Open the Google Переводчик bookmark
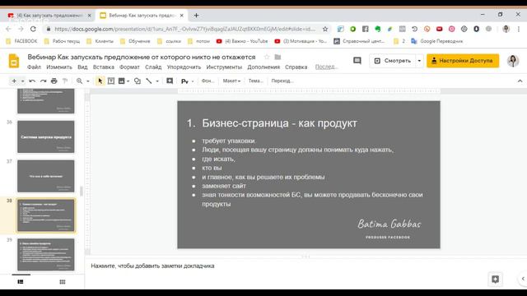 tap(437, 41)
